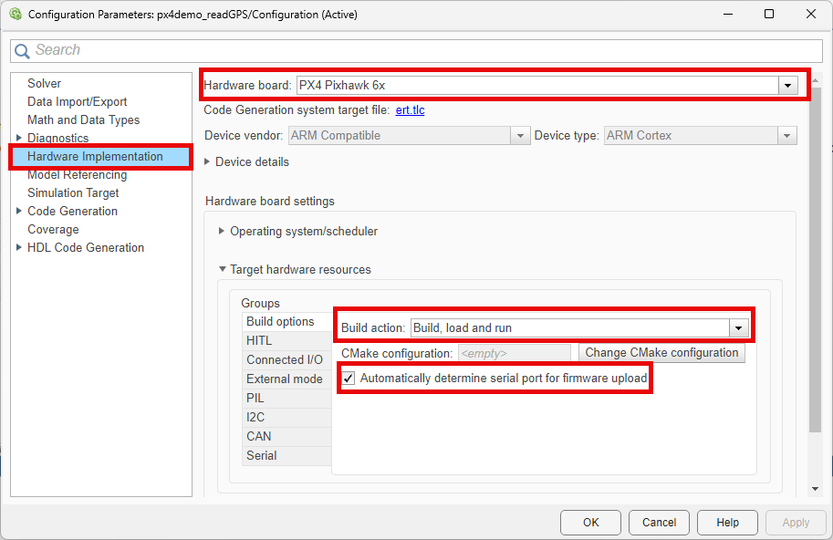
Task: Open the Device type combo box
Action: (x=786, y=135)
